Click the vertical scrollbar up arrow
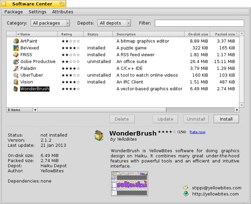The height and width of the screenshot is (204, 251). 242,33
